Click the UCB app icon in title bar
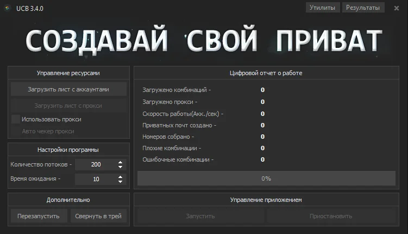Screen dimensions: 408x234 click(8, 7)
